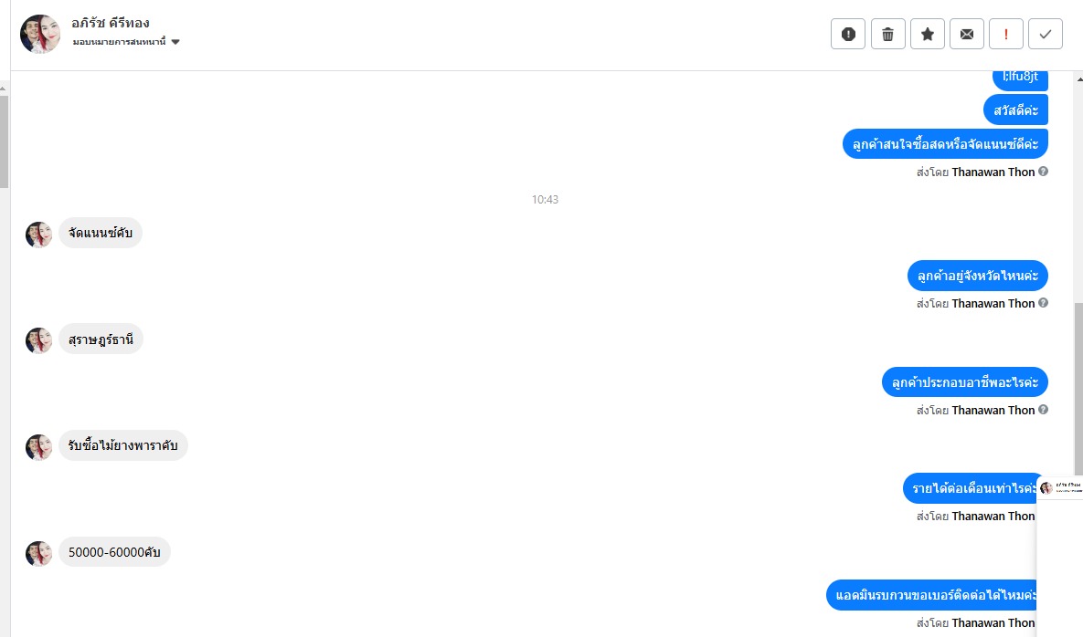Select avatar next to จัดแนนซ์คับ message
Image resolution: width=1083 pixels, height=637 pixels.
[38, 235]
